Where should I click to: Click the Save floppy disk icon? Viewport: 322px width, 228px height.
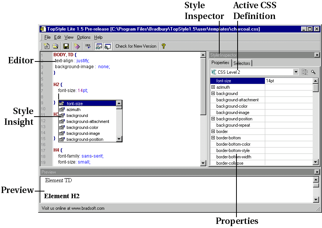coord(66,46)
